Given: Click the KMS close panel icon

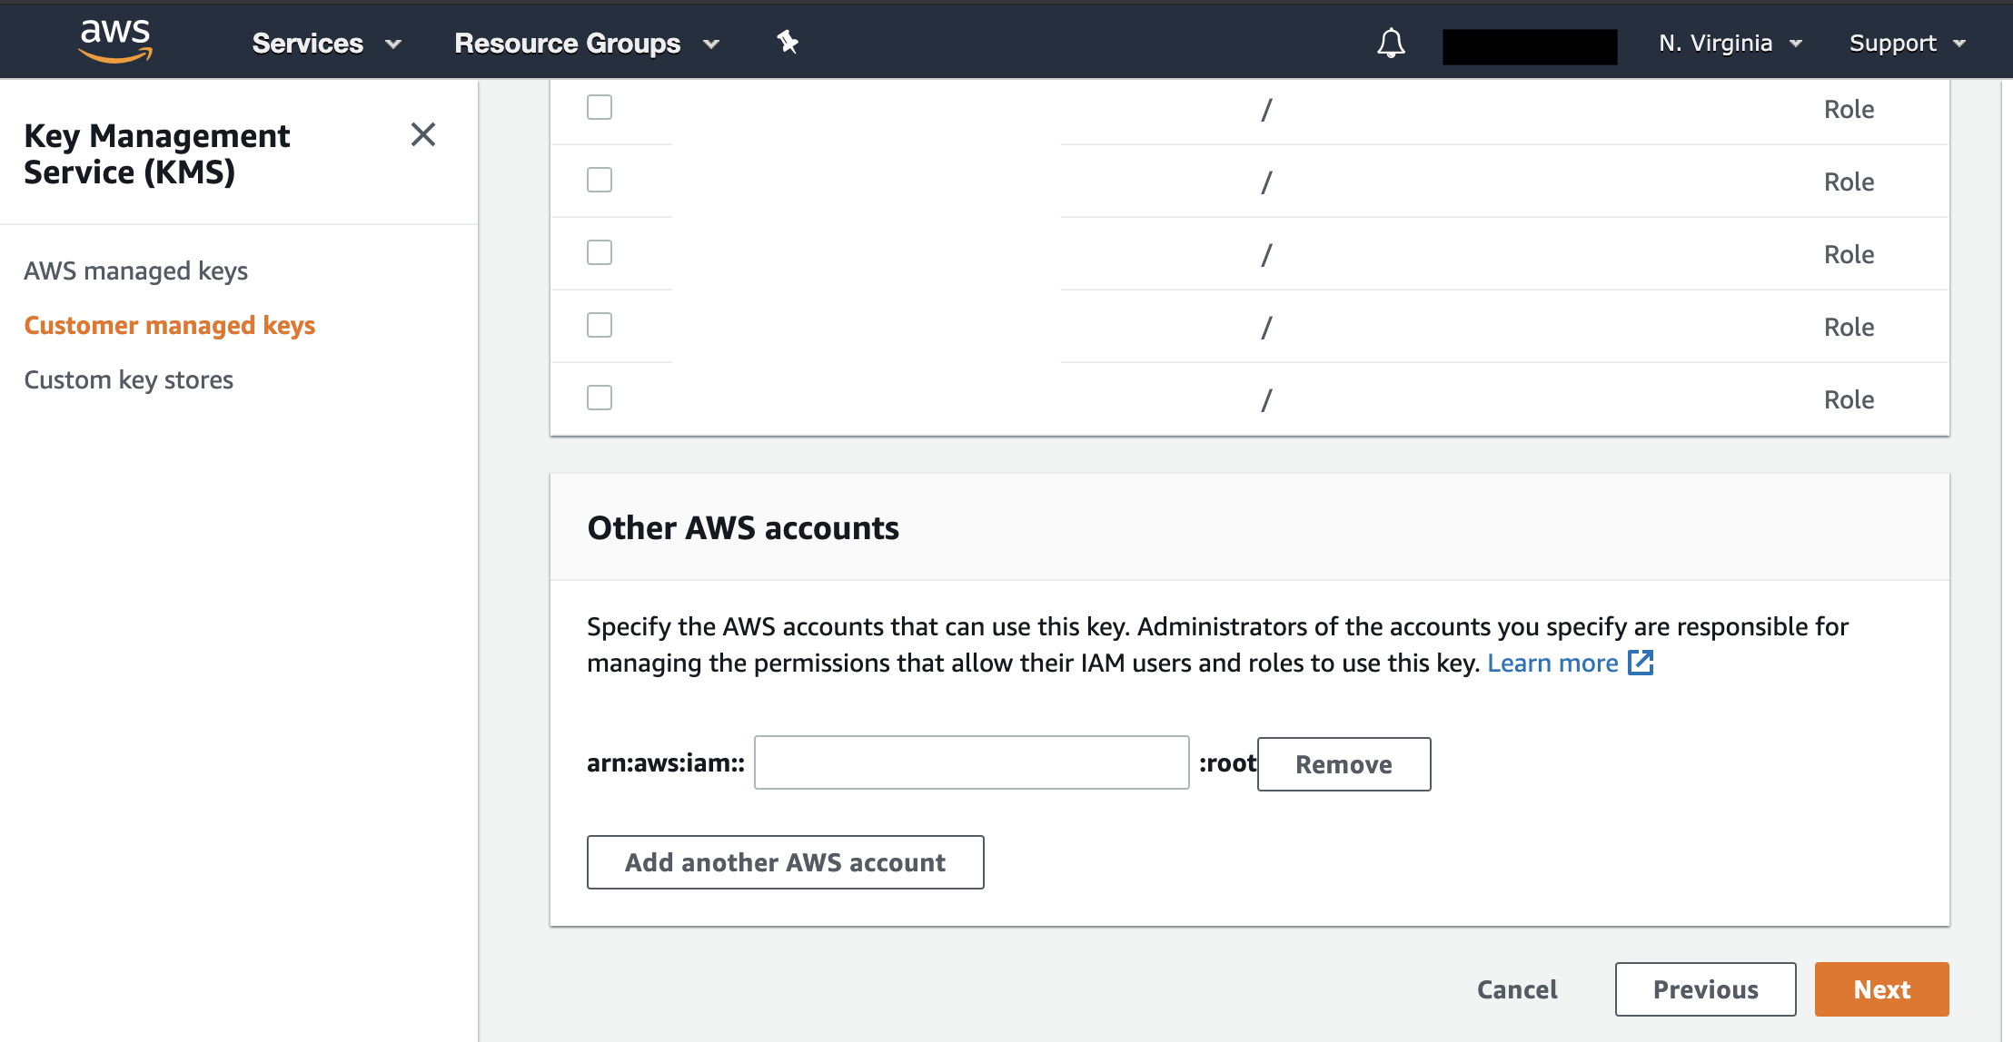Looking at the screenshot, I should click(421, 134).
